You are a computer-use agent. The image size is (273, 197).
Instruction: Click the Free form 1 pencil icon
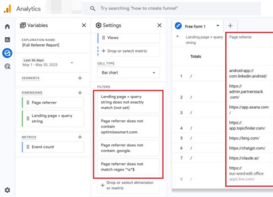[x=178, y=26]
